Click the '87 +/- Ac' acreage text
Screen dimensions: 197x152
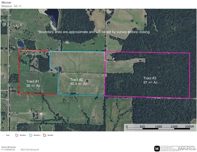pos(150,83)
